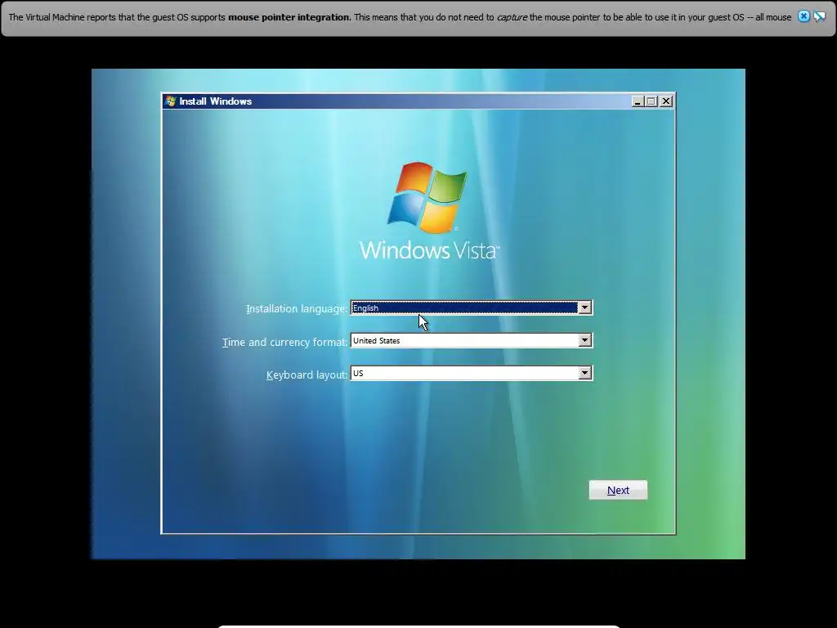This screenshot has height=628, width=837.
Task: Click the Next button
Action: click(x=618, y=490)
